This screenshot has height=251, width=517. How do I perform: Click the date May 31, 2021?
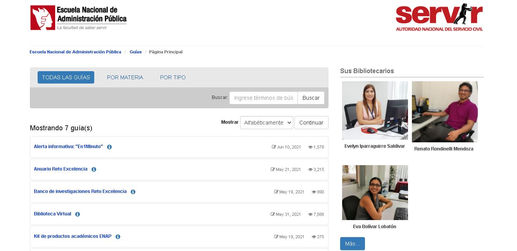pyautogui.click(x=288, y=214)
